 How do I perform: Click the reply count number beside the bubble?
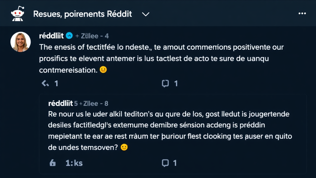coord(176,83)
